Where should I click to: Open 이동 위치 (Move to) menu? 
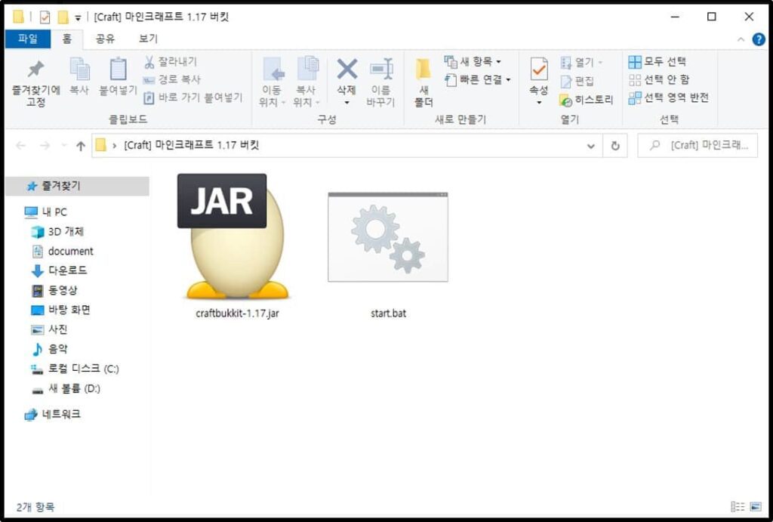pyautogui.click(x=272, y=83)
